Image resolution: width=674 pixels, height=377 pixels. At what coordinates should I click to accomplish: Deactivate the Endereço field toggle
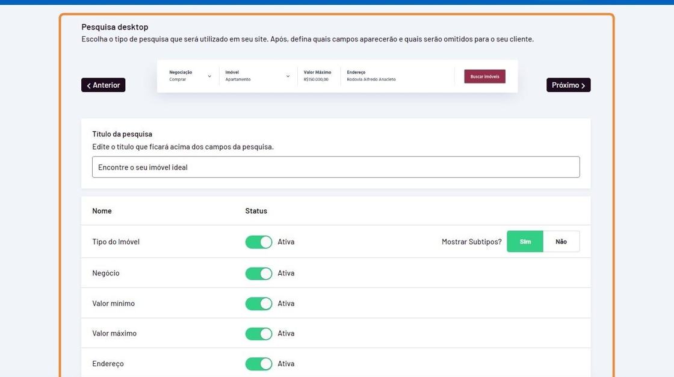pyautogui.click(x=259, y=364)
